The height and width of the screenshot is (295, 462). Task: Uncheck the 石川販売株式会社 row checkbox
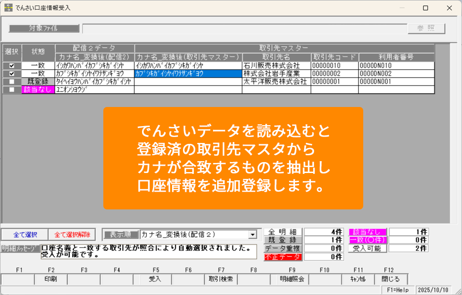(x=12, y=66)
